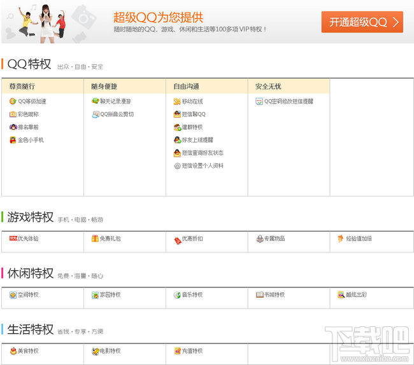Click the 金色小手机 icon
This screenshot has height=365, width=414.
point(13,140)
